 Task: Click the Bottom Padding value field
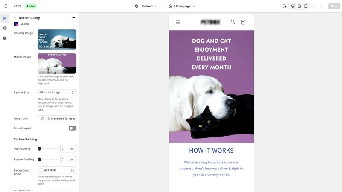pos(68,160)
